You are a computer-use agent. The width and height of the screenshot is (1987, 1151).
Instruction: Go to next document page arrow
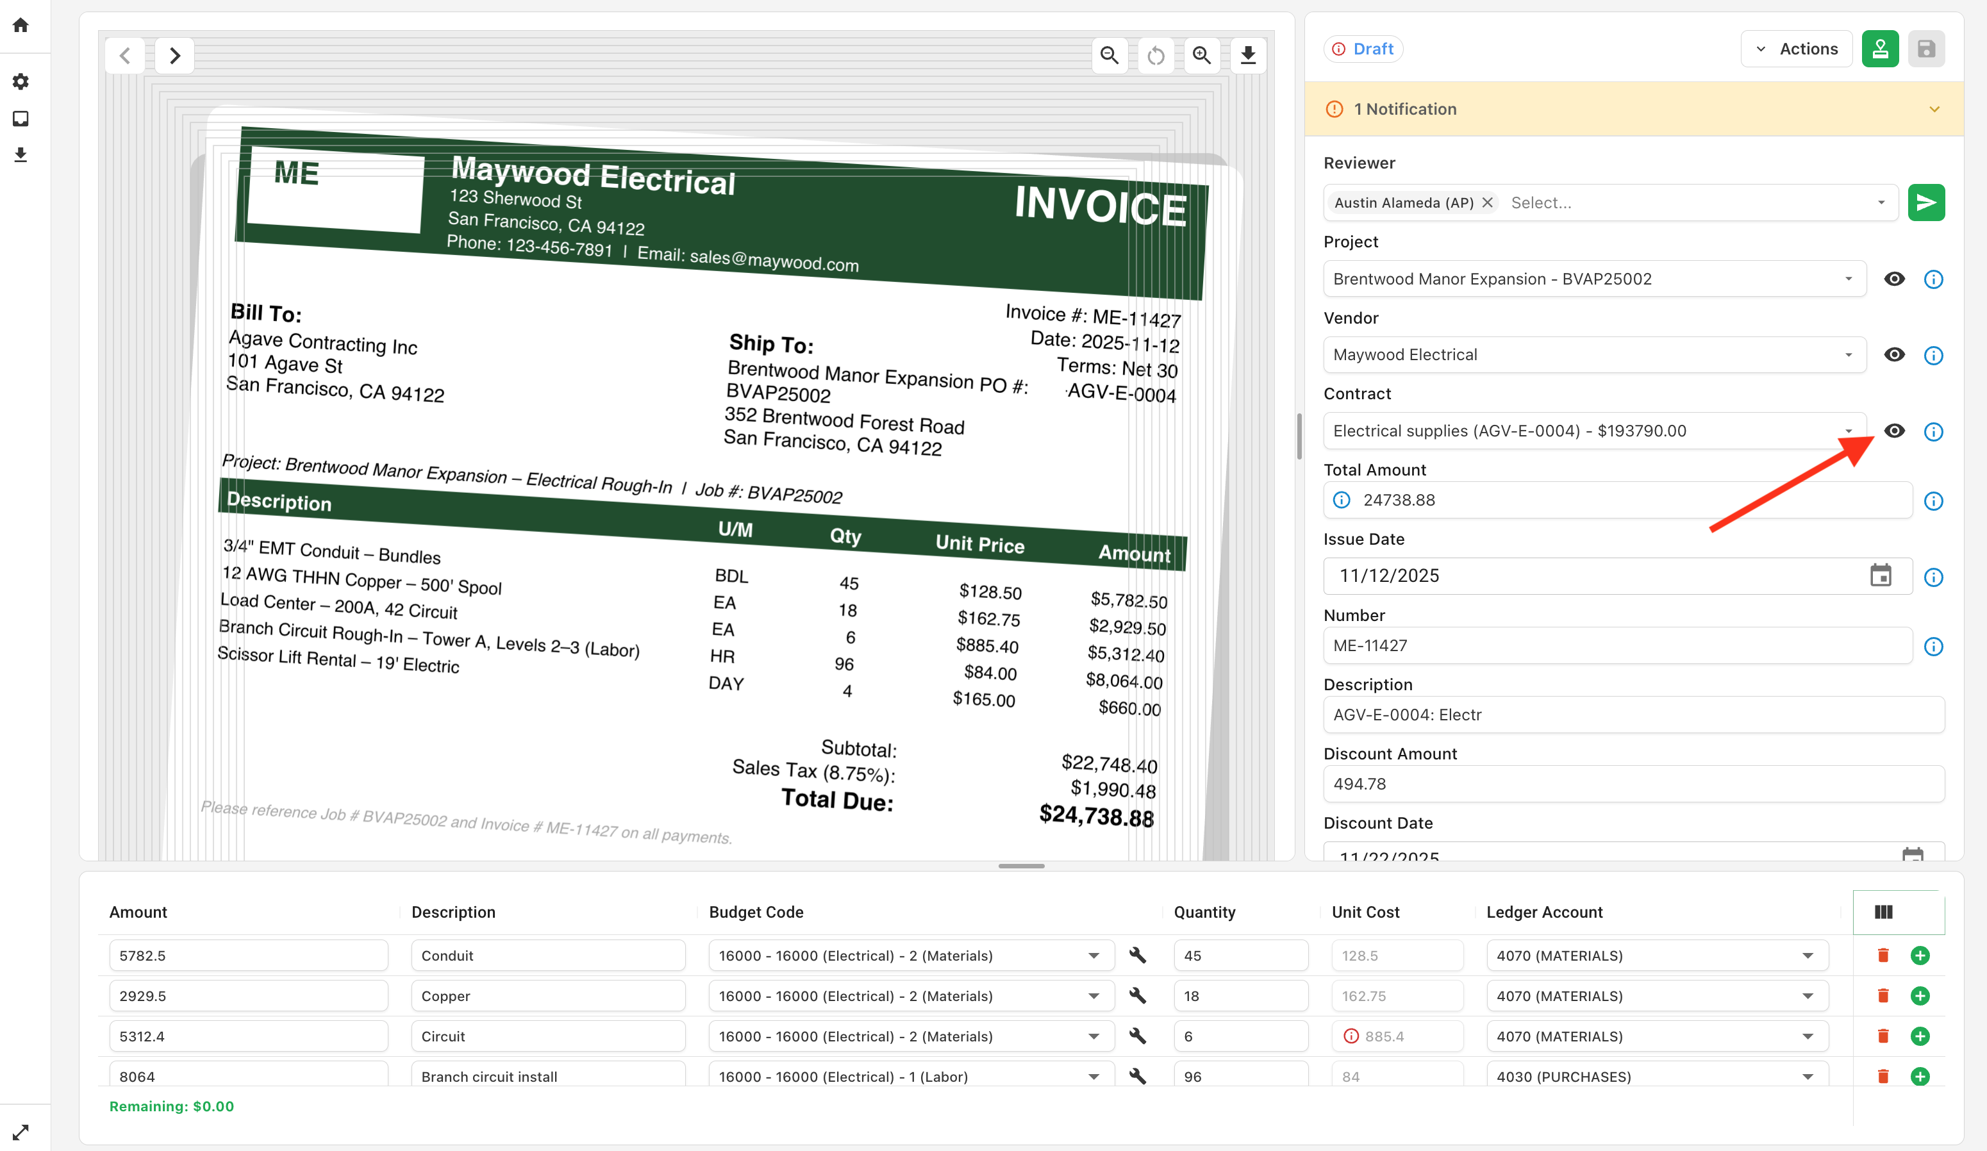point(175,55)
